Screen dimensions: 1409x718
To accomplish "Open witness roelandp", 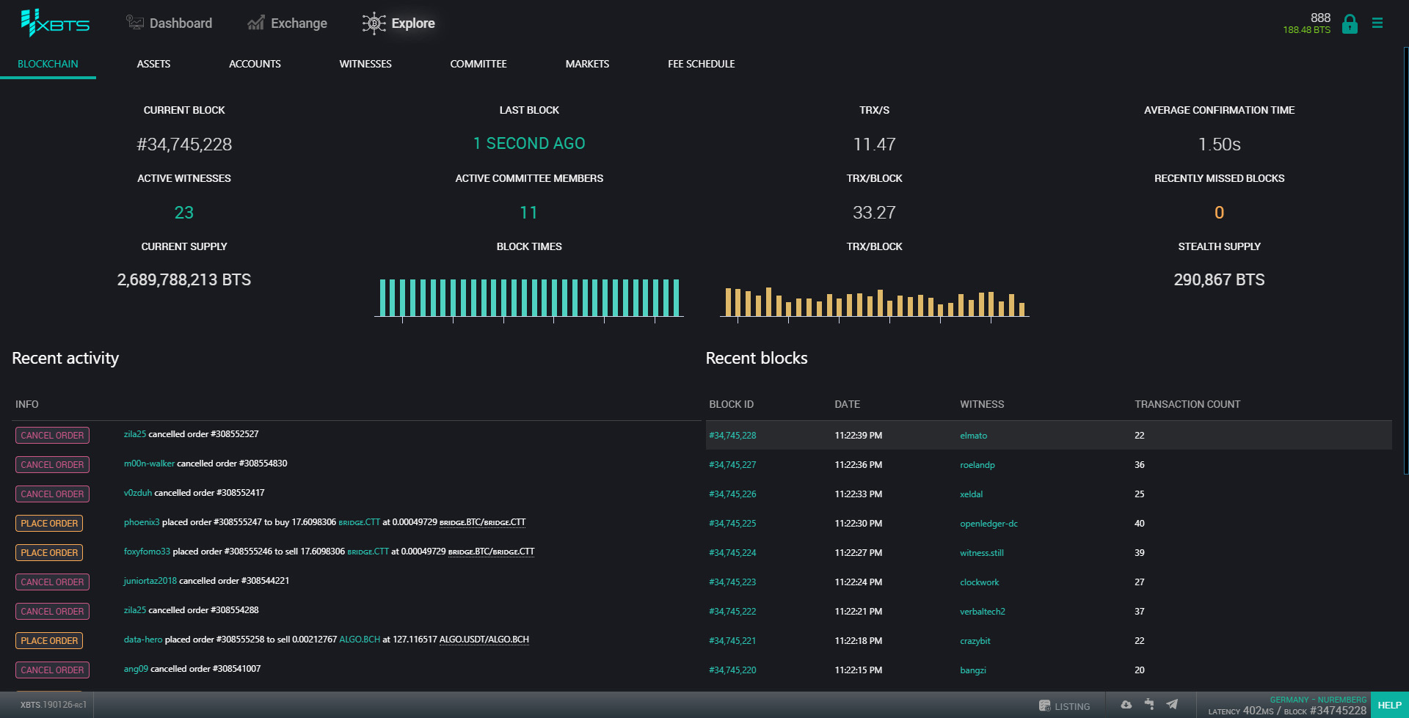I will (x=977, y=464).
